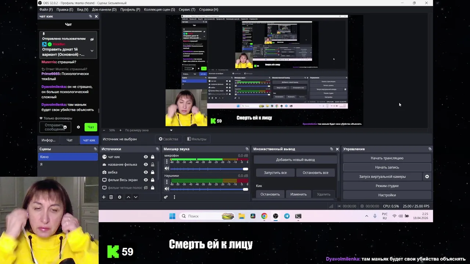Adjust микрофон volume slider

(x=209, y=169)
